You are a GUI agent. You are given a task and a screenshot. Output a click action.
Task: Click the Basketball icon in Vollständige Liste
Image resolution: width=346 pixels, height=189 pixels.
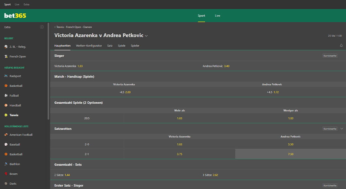pyautogui.click(x=6, y=154)
